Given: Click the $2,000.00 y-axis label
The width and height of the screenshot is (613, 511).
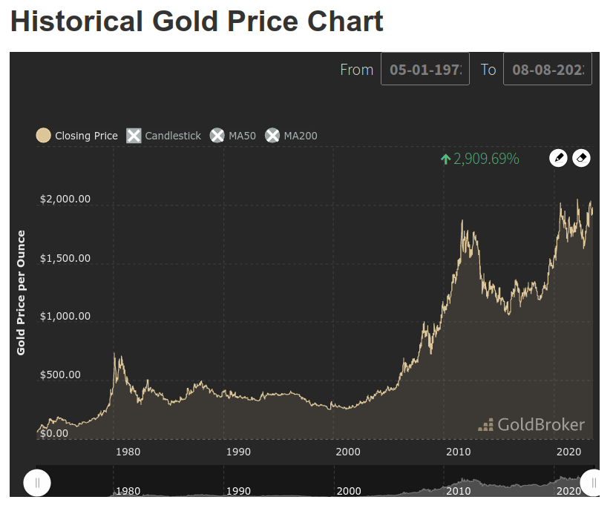Looking at the screenshot, I should (65, 200).
